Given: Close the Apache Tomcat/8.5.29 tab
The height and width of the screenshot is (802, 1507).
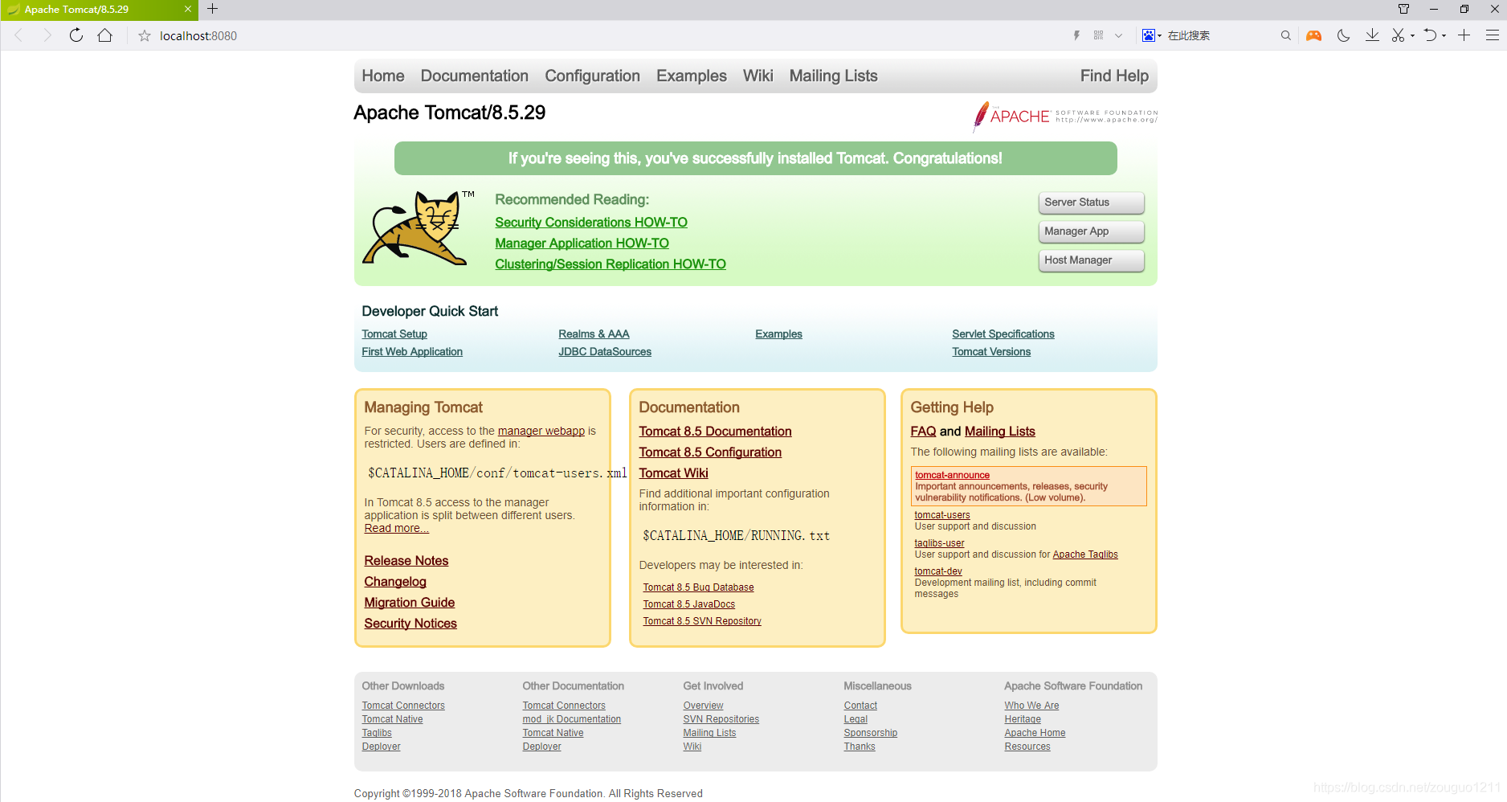Looking at the screenshot, I should point(188,10).
